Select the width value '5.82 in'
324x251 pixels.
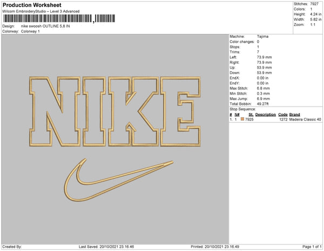pyautogui.click(x=315, y=19)
